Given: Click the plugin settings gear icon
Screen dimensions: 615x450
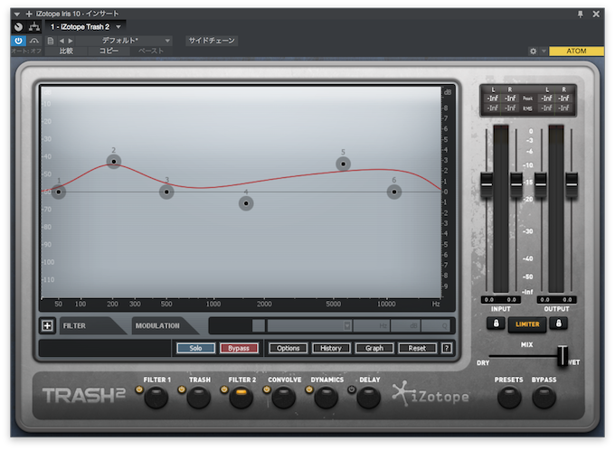Looking at the screenshot, I should point(533,51).
